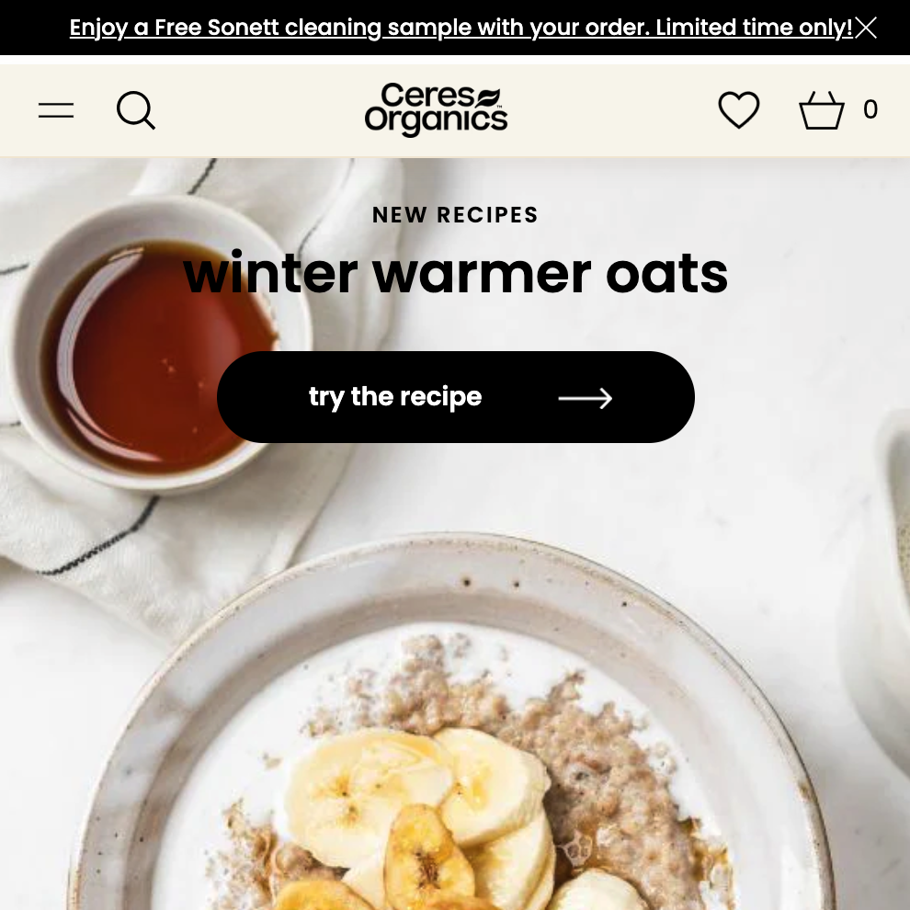Click the arrow on try the recipe

[585, 398]
